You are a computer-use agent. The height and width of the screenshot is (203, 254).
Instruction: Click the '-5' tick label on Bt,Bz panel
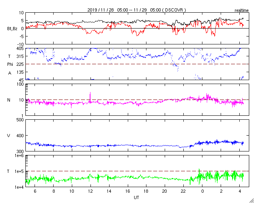[x=22, y=36]
